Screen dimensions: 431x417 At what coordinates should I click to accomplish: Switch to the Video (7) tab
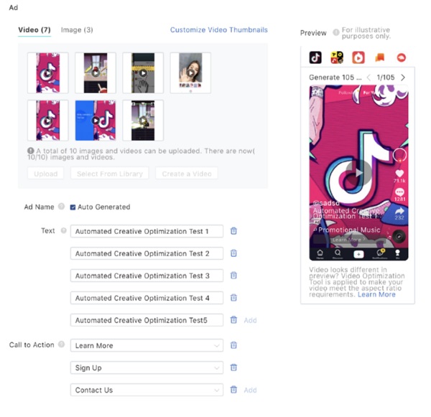[34, 29]
